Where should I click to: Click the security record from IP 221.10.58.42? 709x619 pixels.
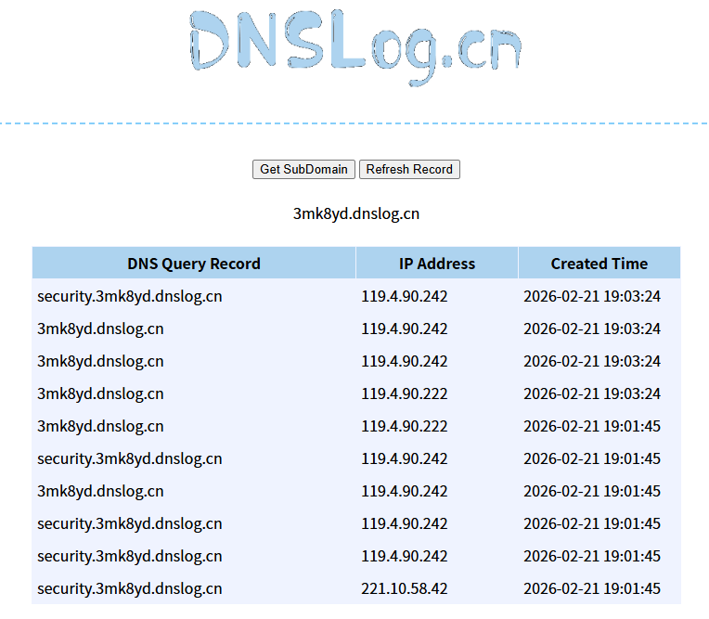click(x=129, y=588)
